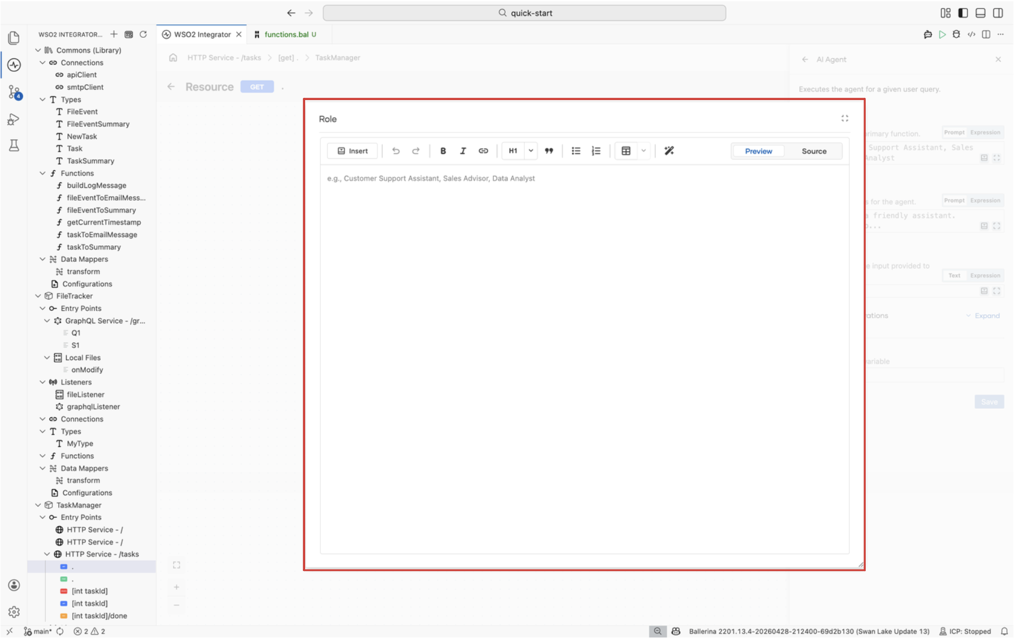Switch to Preview mode
This screenshot has height=640, width=1016.
(x=758, y=152)
